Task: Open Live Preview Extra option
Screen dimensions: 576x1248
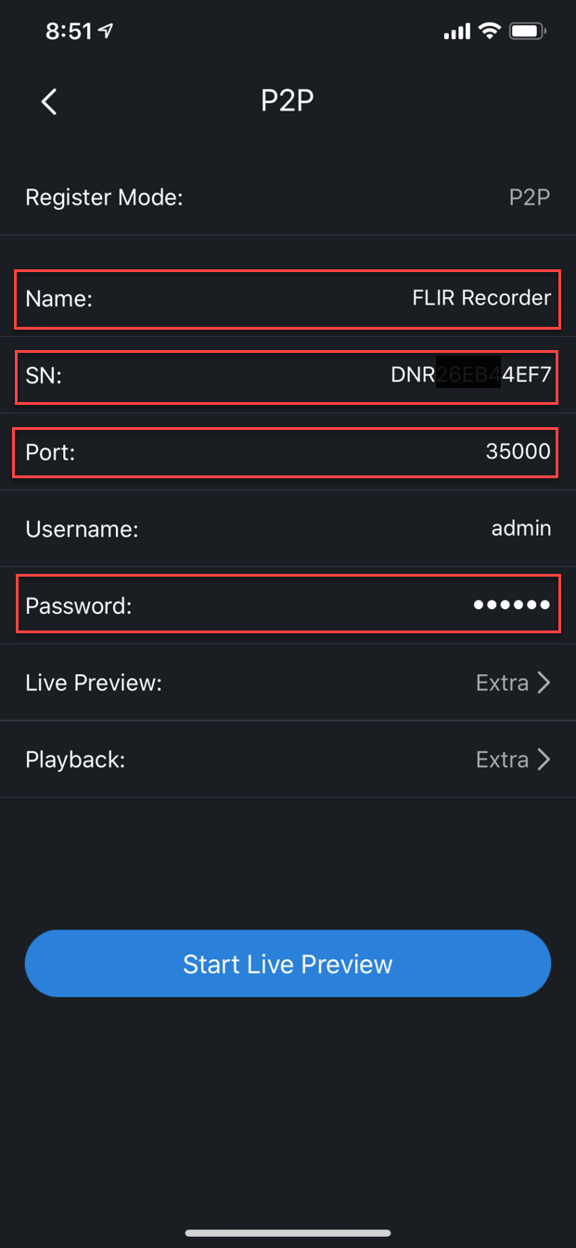Action: coord(502,683)
